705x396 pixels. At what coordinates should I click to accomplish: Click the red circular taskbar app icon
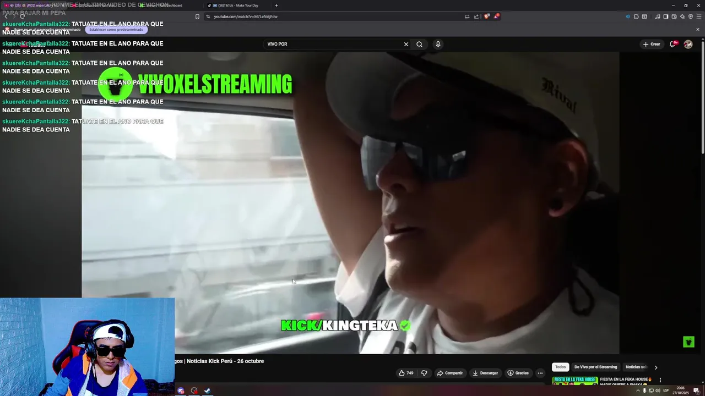coord(194,391)
